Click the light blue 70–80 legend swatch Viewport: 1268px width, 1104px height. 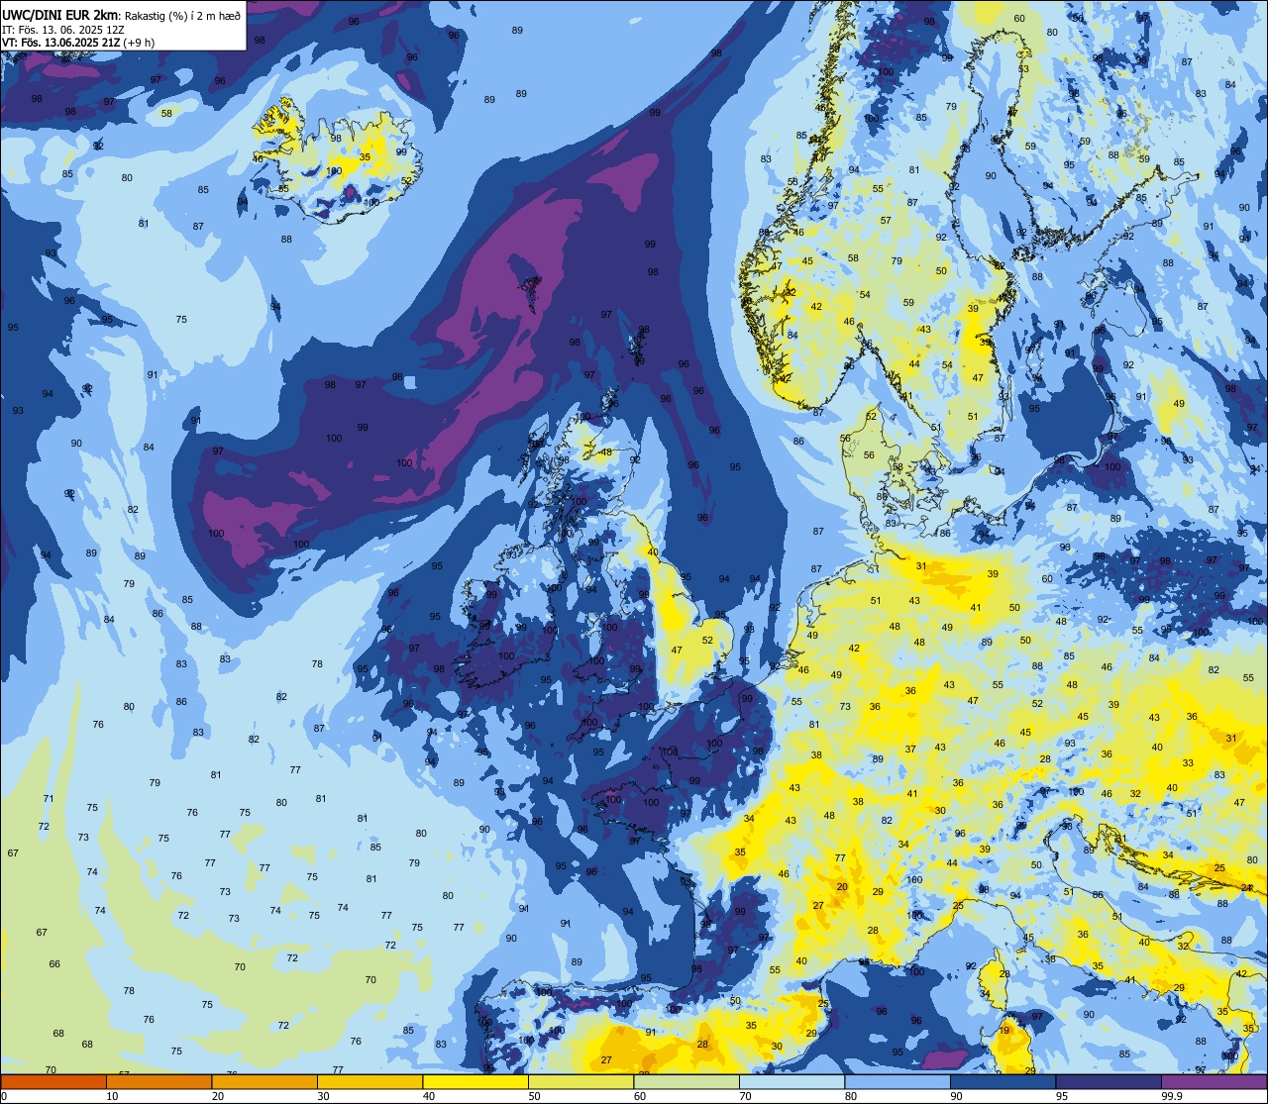792,1081
